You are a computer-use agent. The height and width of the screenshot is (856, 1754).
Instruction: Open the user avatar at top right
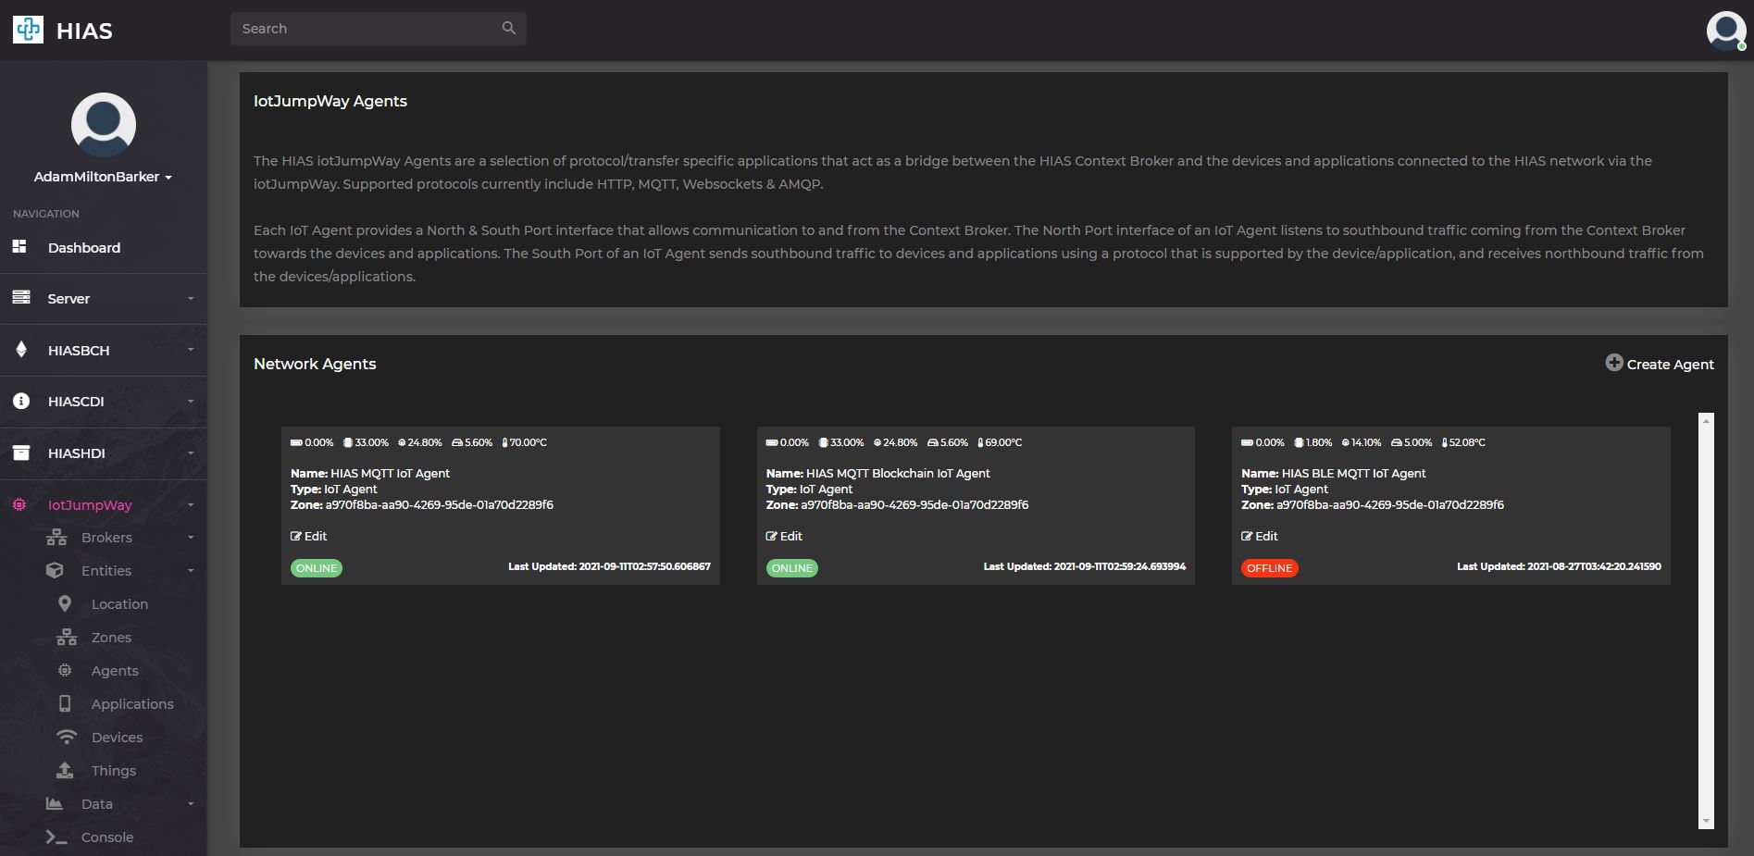click(1726, 31)
